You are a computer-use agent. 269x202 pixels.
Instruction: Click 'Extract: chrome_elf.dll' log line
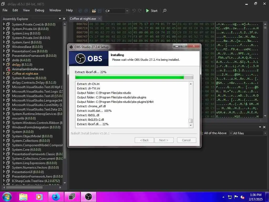tap(91, 106)
